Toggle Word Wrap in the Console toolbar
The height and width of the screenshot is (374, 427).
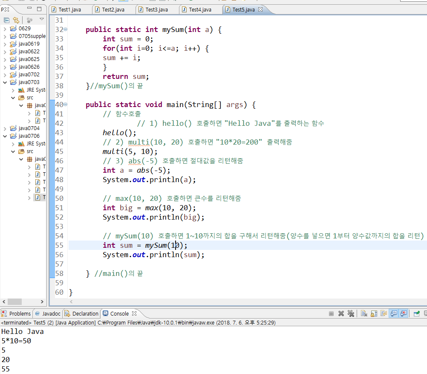tap(384, 314)
